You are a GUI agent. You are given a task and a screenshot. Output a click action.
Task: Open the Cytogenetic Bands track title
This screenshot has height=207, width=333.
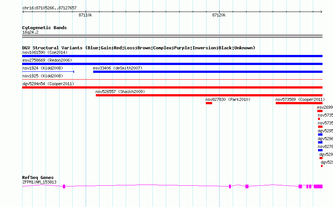coord(45,28)
